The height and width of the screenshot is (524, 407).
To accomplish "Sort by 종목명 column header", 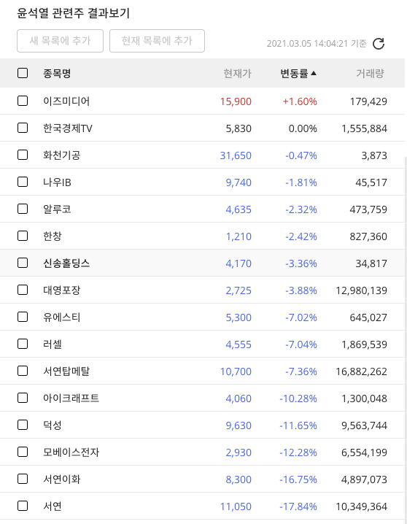I will (x=57, y=73).
